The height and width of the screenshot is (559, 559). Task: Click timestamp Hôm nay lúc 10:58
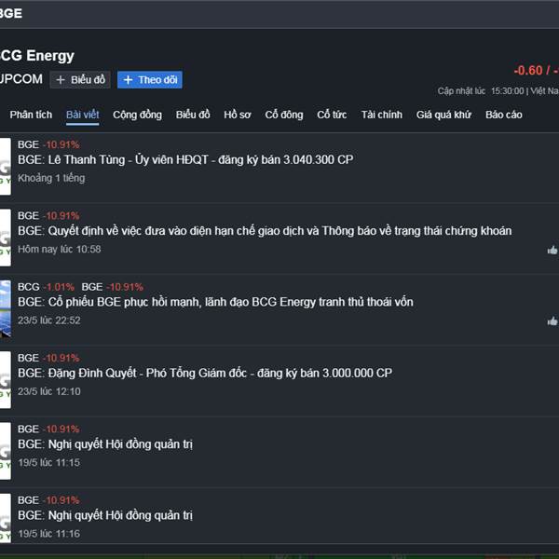point(60,249)
